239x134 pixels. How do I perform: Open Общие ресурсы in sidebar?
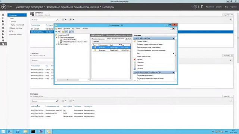16,28
